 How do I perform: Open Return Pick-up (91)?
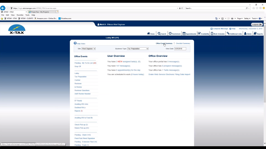82,128
